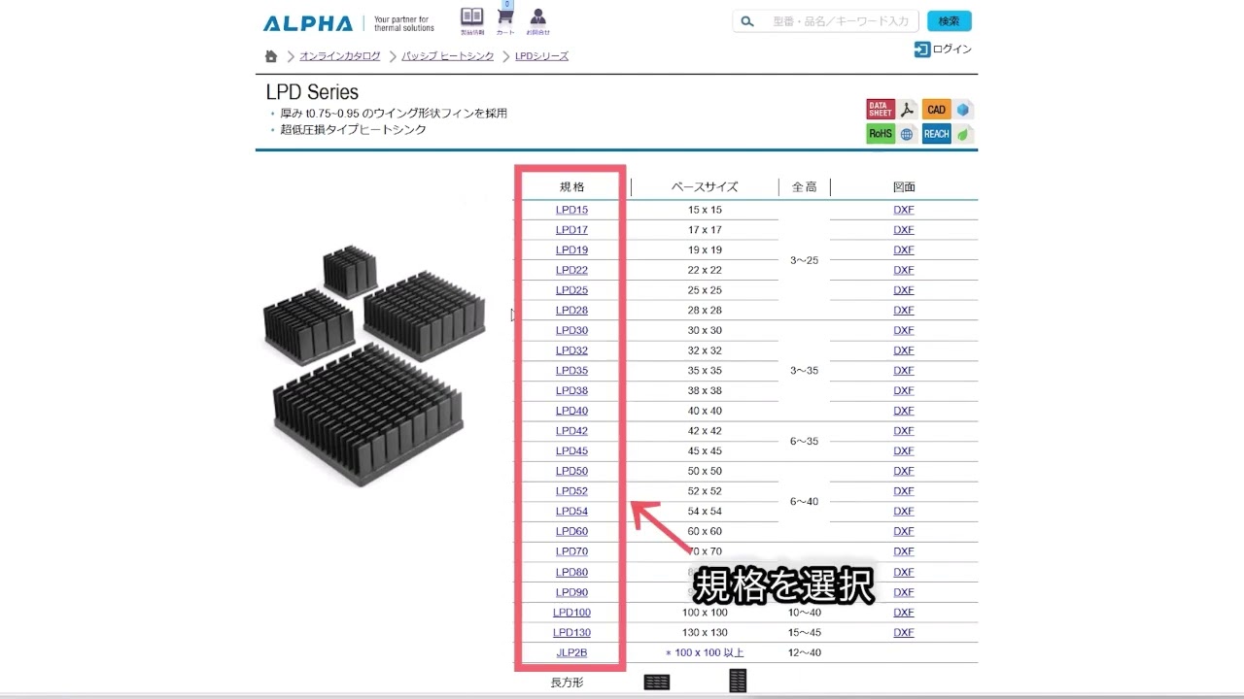Open the LPD70 model link

coord(571,551)
